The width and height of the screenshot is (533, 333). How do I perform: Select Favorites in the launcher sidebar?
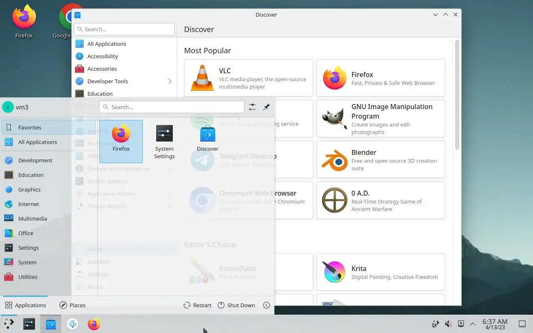[x=49, y=127]
